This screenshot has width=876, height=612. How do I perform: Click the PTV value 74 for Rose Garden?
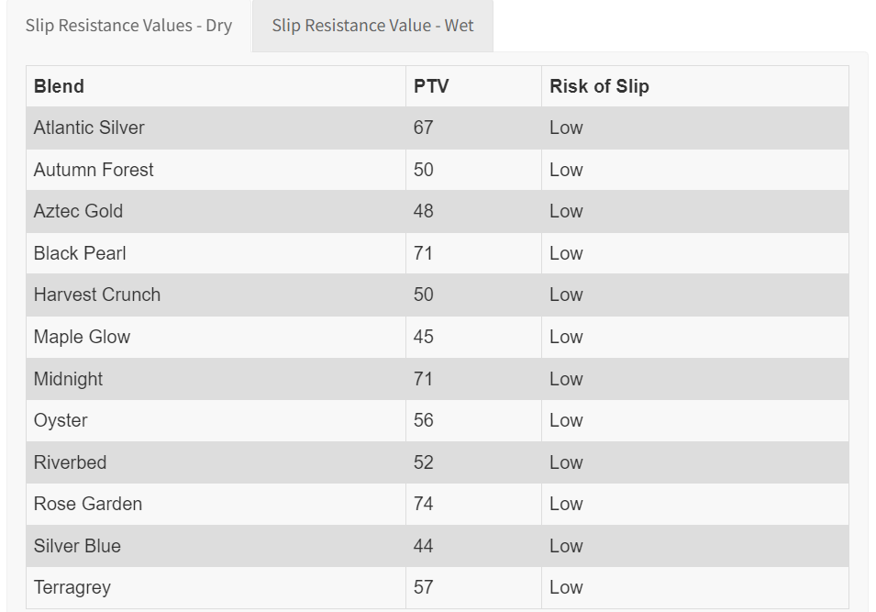tap(424, 504)
